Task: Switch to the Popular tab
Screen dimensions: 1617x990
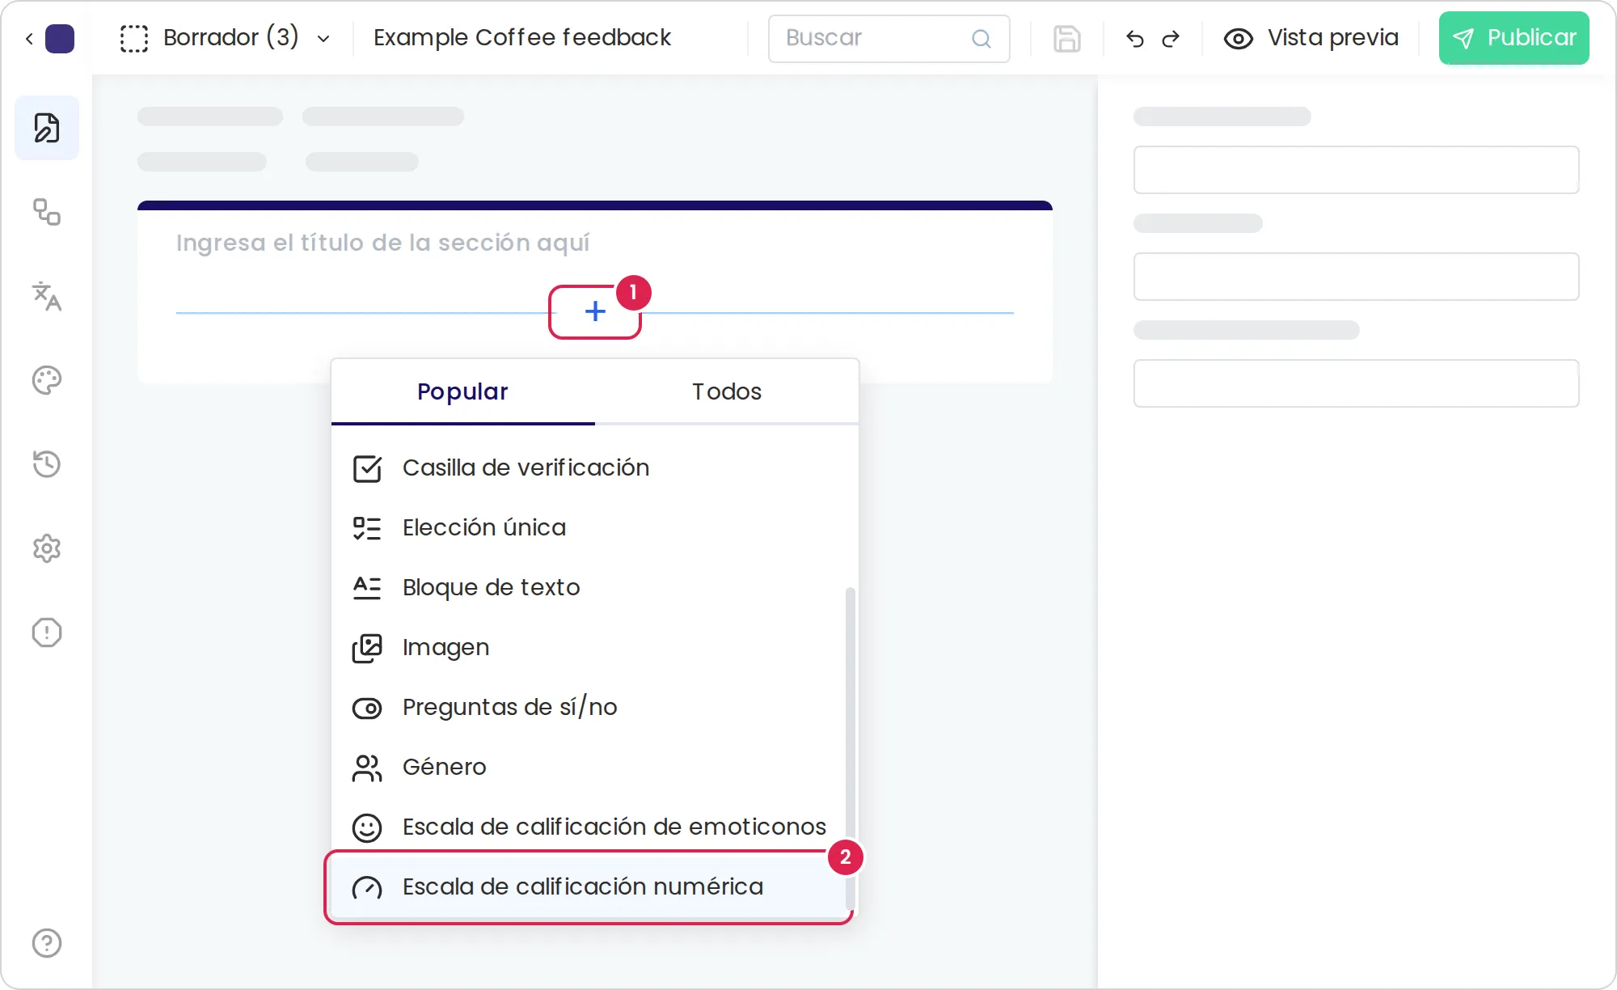Action: coord(462,391)
